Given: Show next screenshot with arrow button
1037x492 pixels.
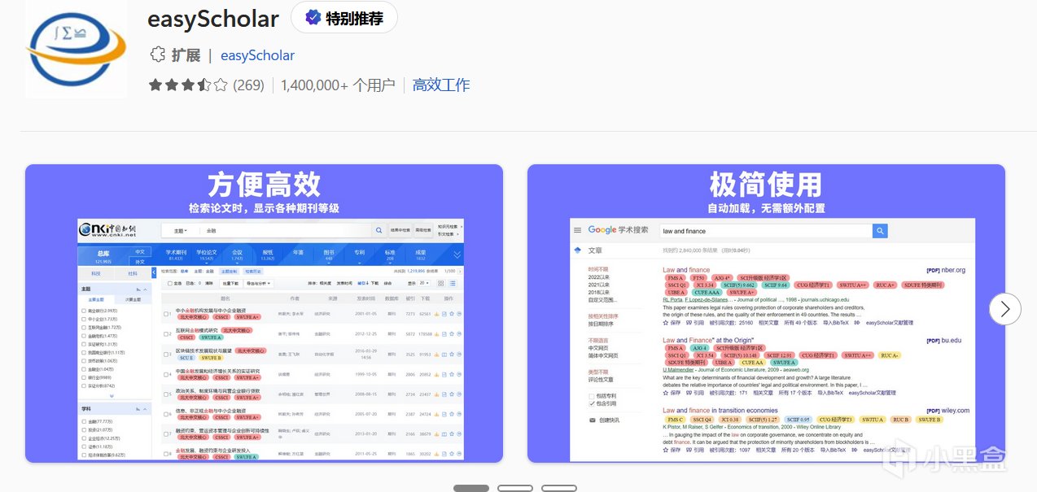Looking at the screenshot, I should [x=1005, y=309].
